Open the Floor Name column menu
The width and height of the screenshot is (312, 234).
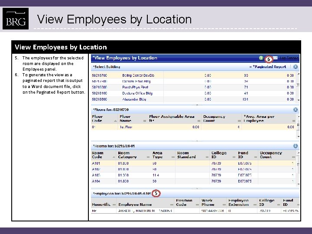click(145, 121)
